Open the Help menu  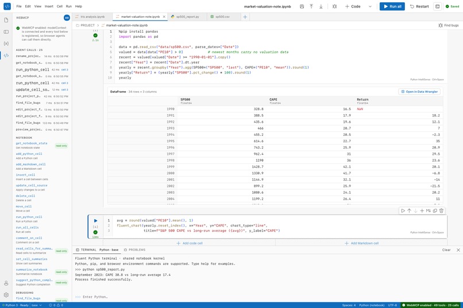(79, 6)
